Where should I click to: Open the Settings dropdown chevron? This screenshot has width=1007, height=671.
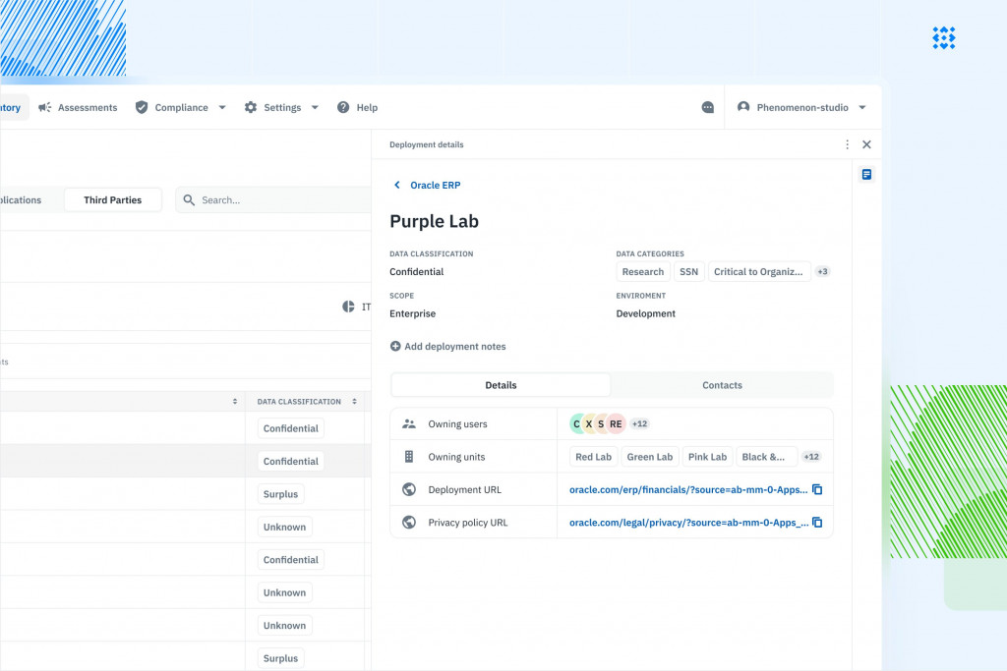pos(314,107)
